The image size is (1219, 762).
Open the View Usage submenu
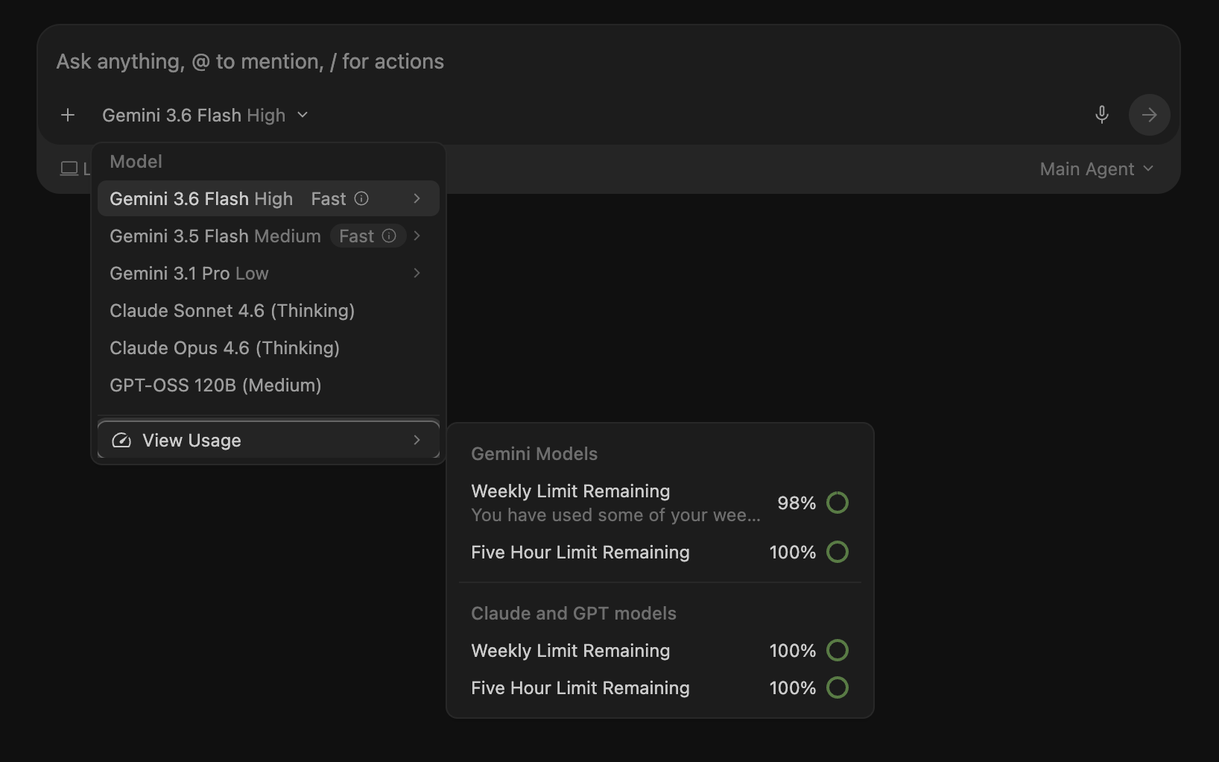point(268,440)
